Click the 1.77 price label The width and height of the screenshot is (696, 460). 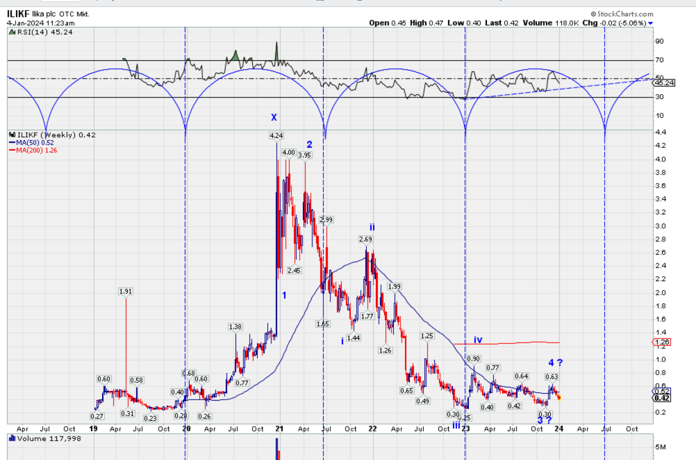click(x=367, y=316)
